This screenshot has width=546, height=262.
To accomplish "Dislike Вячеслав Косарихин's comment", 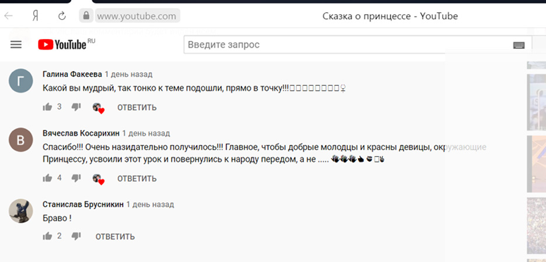I will point(76,178).
